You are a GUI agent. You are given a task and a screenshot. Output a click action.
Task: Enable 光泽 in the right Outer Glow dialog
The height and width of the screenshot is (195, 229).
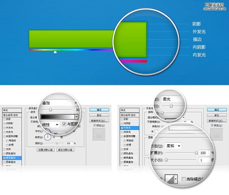122,149
